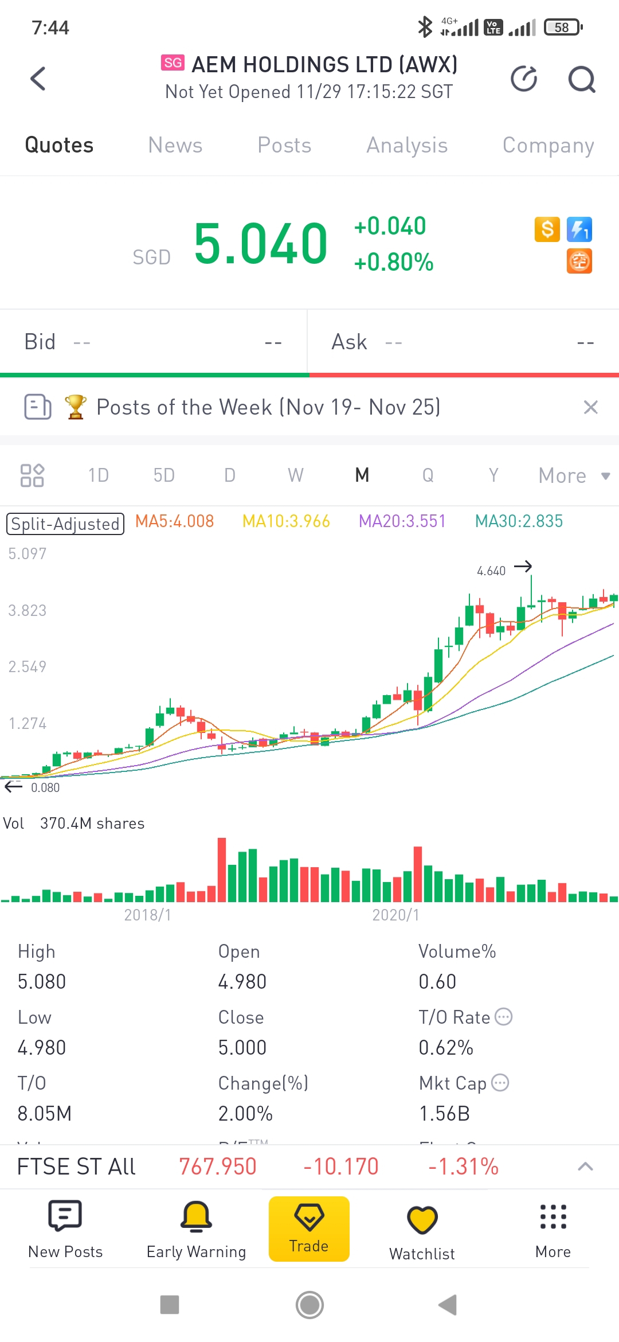
Task: Select the monthly M chart period
Action: pyautogui.click(x=362, y=475)
